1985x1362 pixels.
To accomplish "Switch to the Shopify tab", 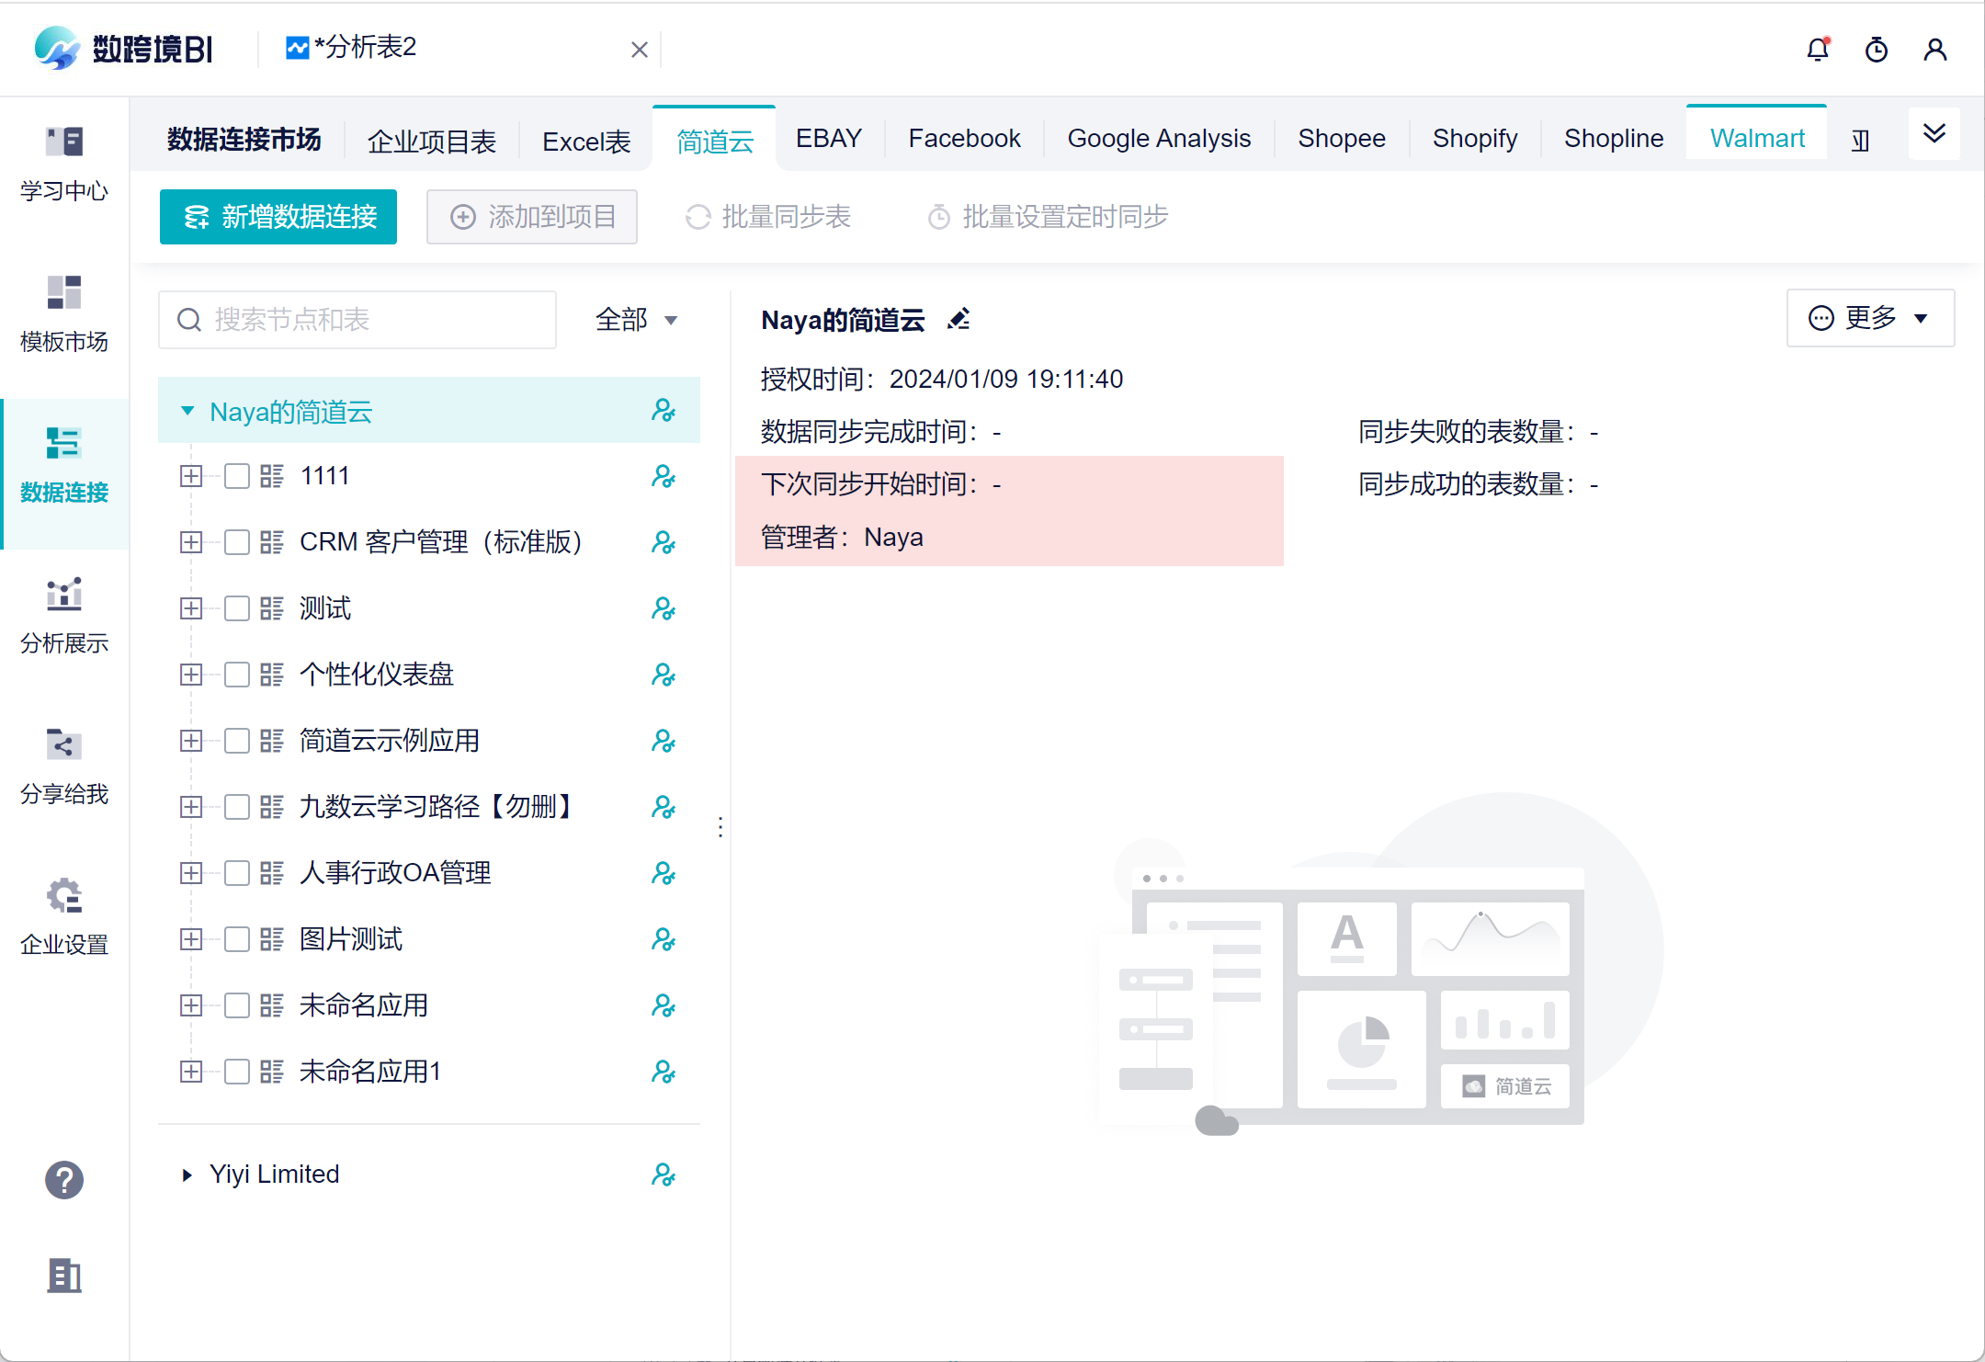I will [1474, 139].
